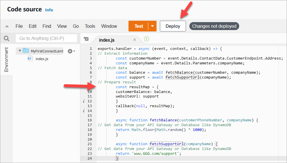Click the info marker on line 12
Viewport: 287px width, 163px height.
pyautogui.click(x=84, y=101)
